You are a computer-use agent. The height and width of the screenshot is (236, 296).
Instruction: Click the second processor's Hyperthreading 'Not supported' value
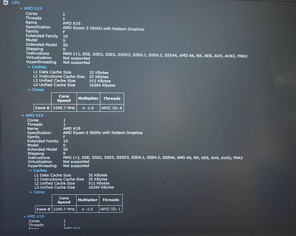click(76, 166)
